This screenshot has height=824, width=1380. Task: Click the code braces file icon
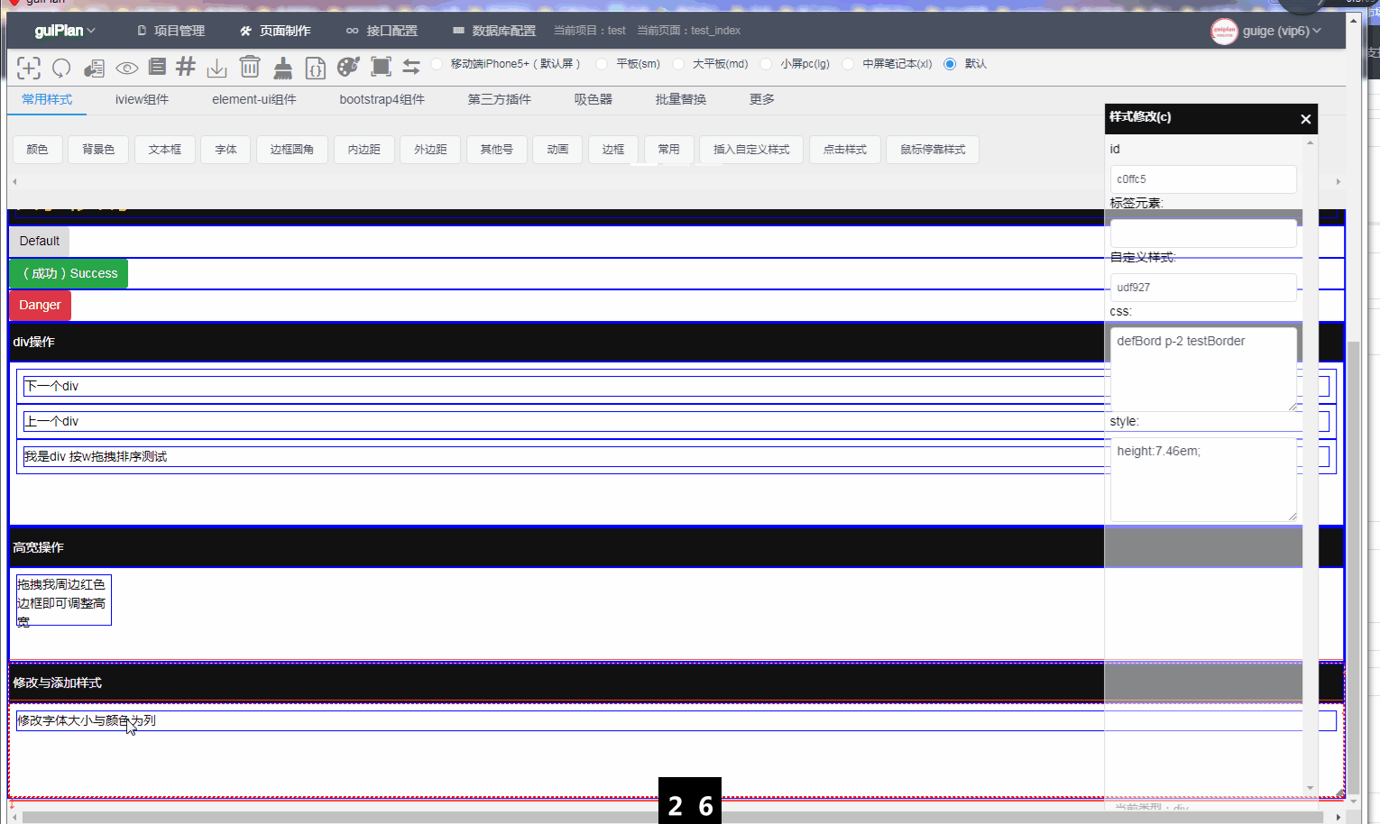315,68
